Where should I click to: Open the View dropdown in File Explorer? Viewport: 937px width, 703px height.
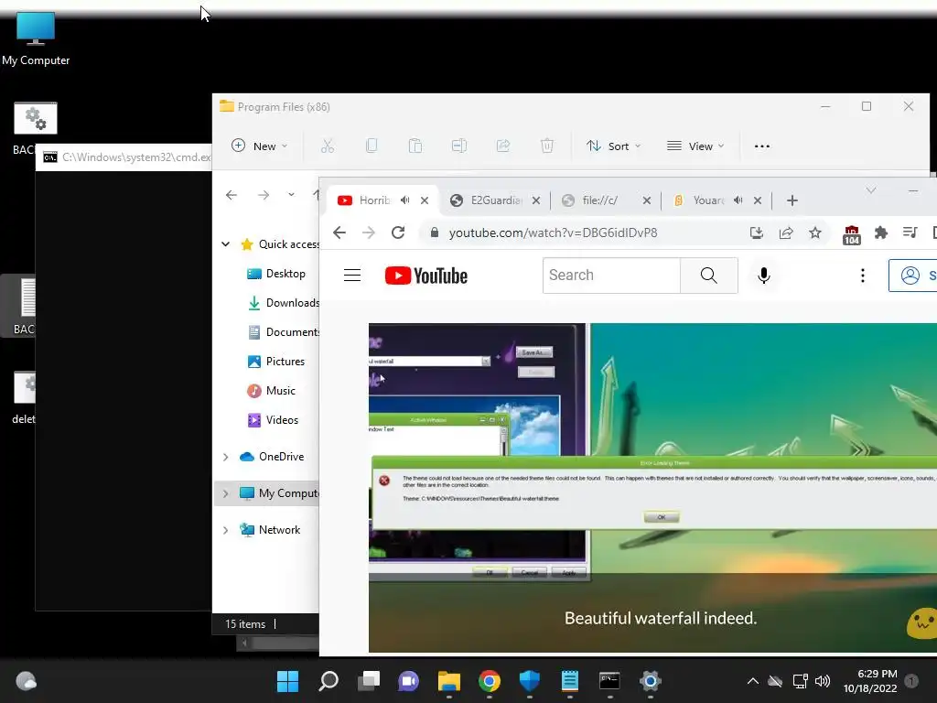pos(695,146)
